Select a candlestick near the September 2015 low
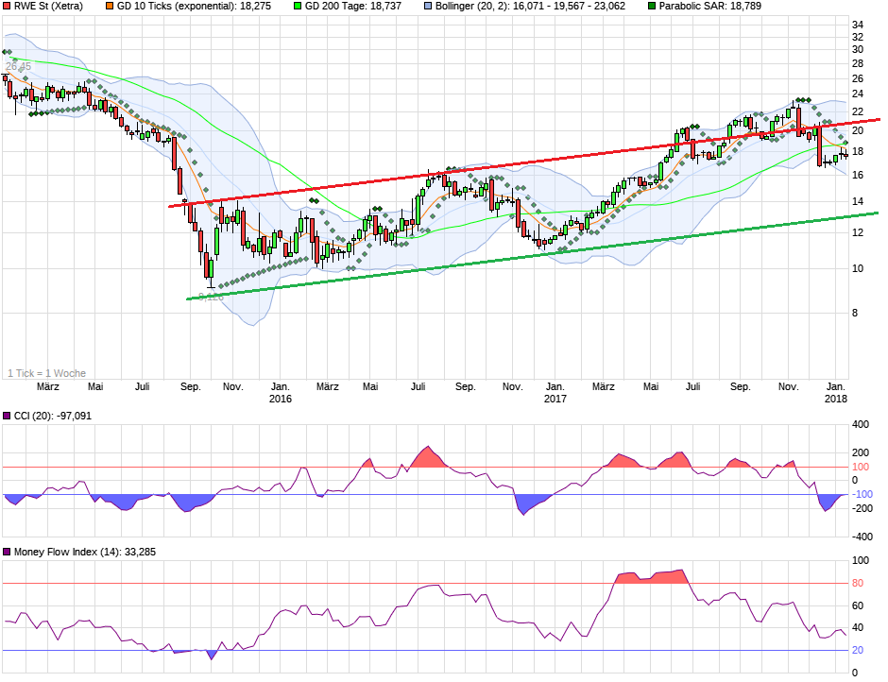The height and width of the screenshot is (682, 888). pos(207,264)
